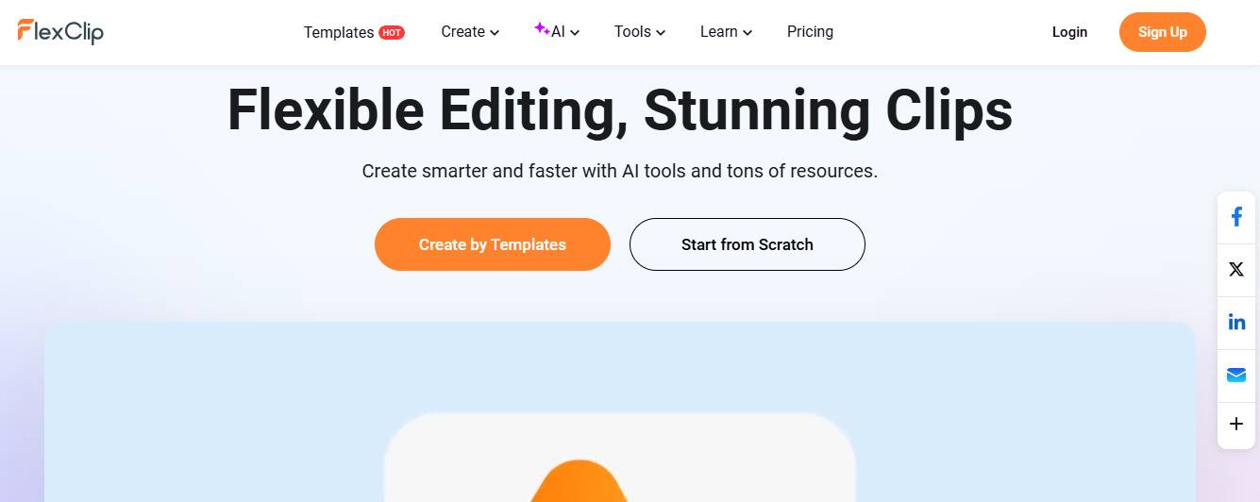
Task: Share page on Facebook
Action: (1236, 217)
